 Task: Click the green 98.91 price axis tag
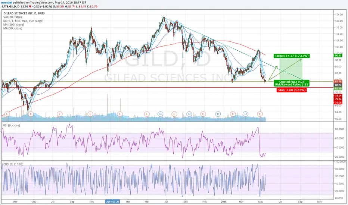tap(338, 56)
